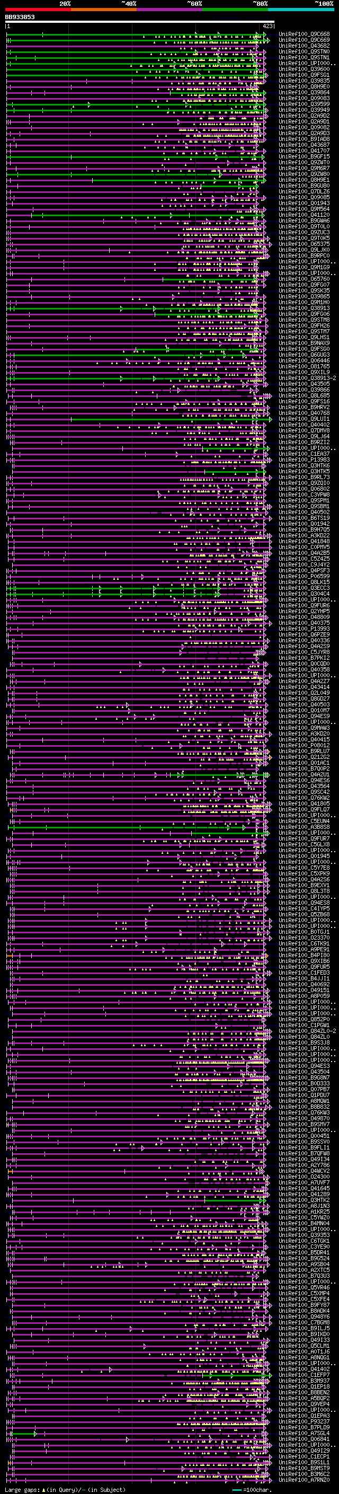Select the UniRef100_Q9SK35 row label
The image size is (339, 1494).
click(x=304, y=290)
